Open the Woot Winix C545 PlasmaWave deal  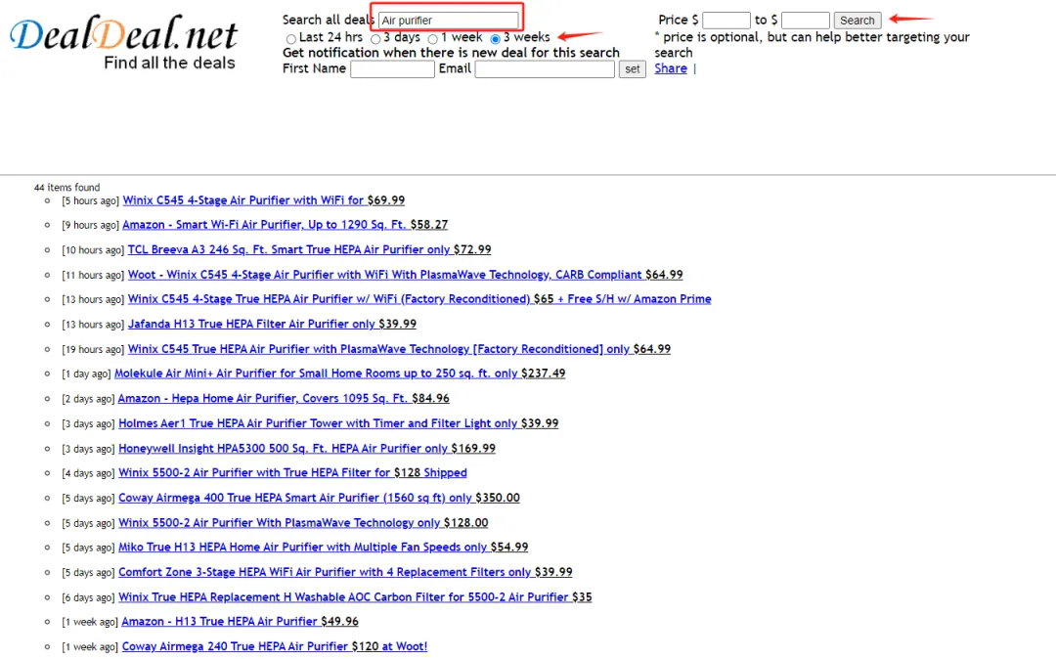click(406, 275)
